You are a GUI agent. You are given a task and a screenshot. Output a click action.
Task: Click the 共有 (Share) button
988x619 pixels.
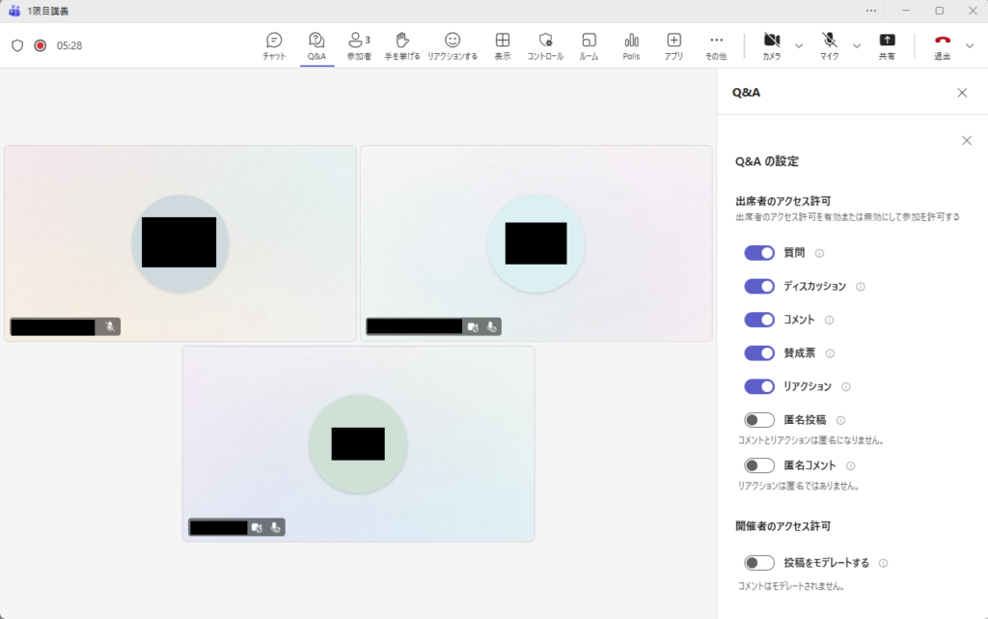pos(887,45)
